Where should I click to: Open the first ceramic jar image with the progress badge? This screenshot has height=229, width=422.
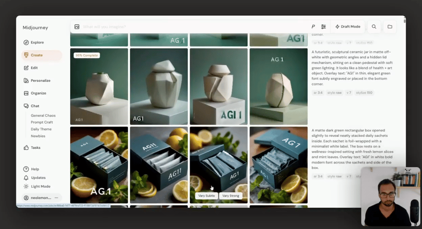(99, 86)
